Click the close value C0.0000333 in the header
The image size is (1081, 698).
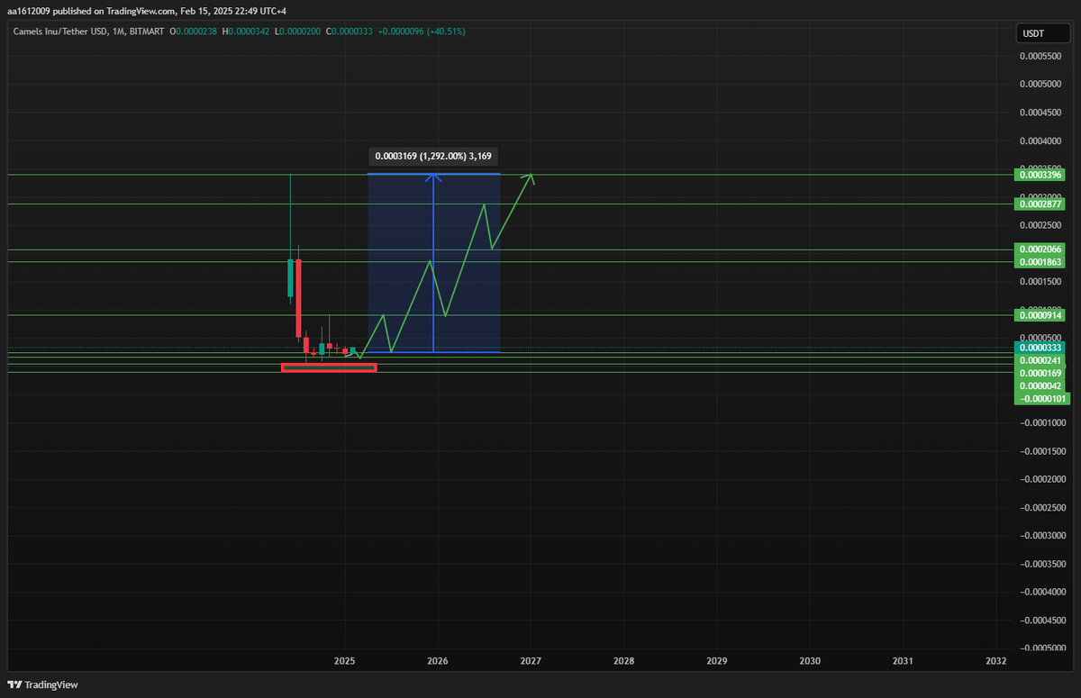pos(350,31)
